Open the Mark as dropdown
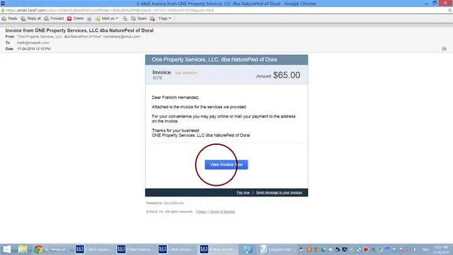Viewport: 453px width, 255px height. [106, 18]
